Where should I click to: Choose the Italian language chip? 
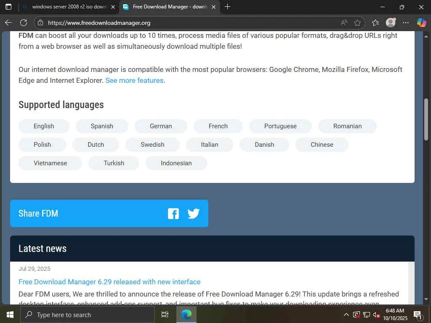210,145
